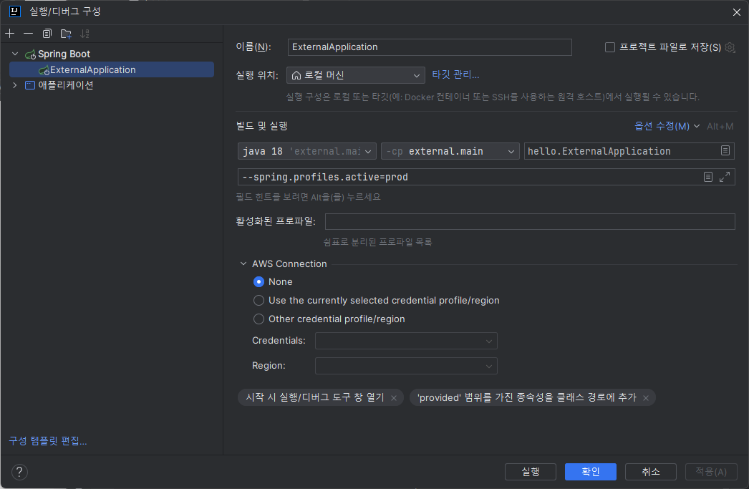Image resolution: width=749 pixels, height=489 pixels.
Task: Click the 적용(A) button
Action: (x=711, y=472)
